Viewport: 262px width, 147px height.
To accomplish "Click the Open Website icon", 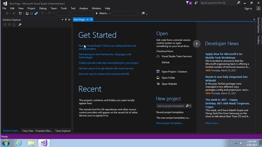I will tap(158, 84).
